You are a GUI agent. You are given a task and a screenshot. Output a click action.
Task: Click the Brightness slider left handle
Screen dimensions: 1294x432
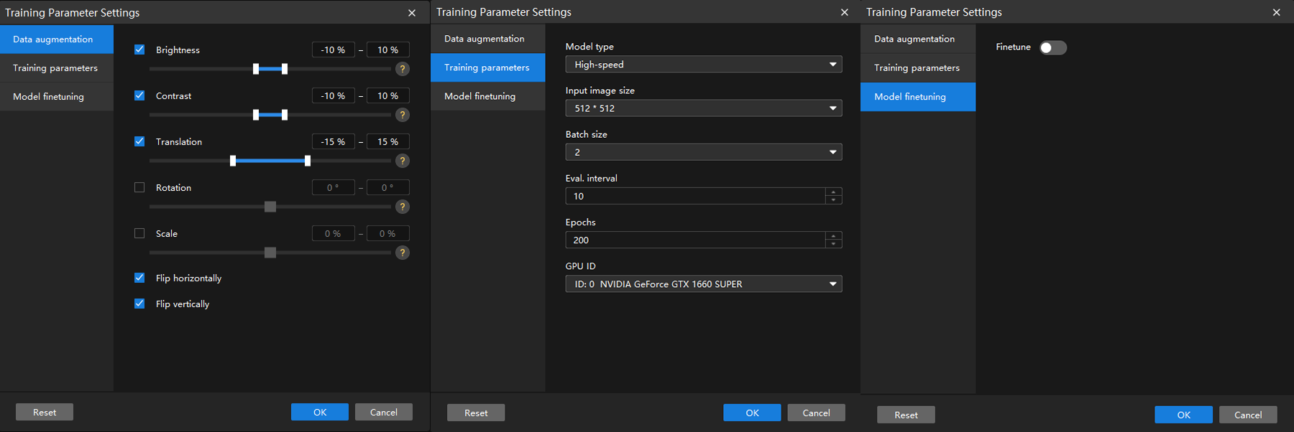pyautogui.click(x=256, y=69)
